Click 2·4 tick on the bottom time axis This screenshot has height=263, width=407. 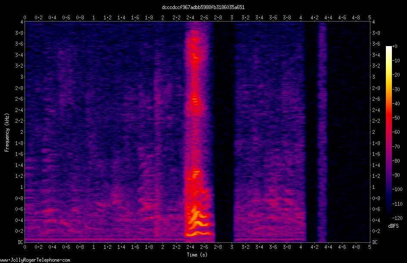point(190,247)
